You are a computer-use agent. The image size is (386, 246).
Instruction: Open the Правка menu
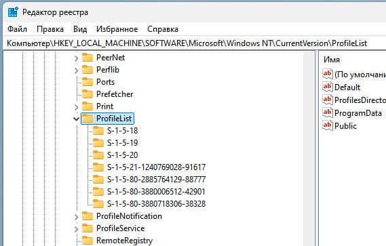(50, 29)
